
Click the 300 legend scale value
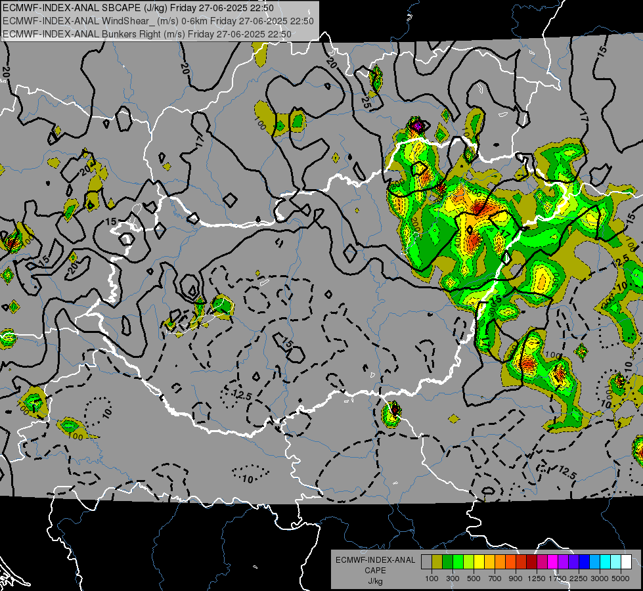[x=453, y=579]
